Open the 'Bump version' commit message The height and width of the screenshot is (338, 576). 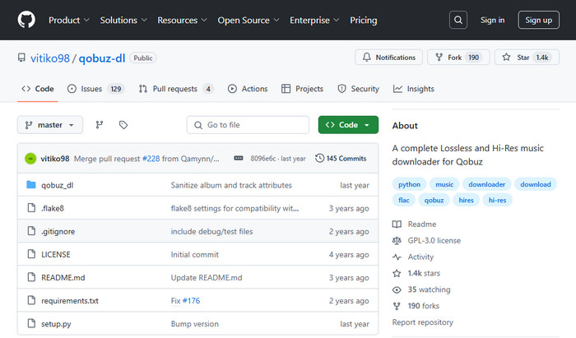[x=195, y=324]
